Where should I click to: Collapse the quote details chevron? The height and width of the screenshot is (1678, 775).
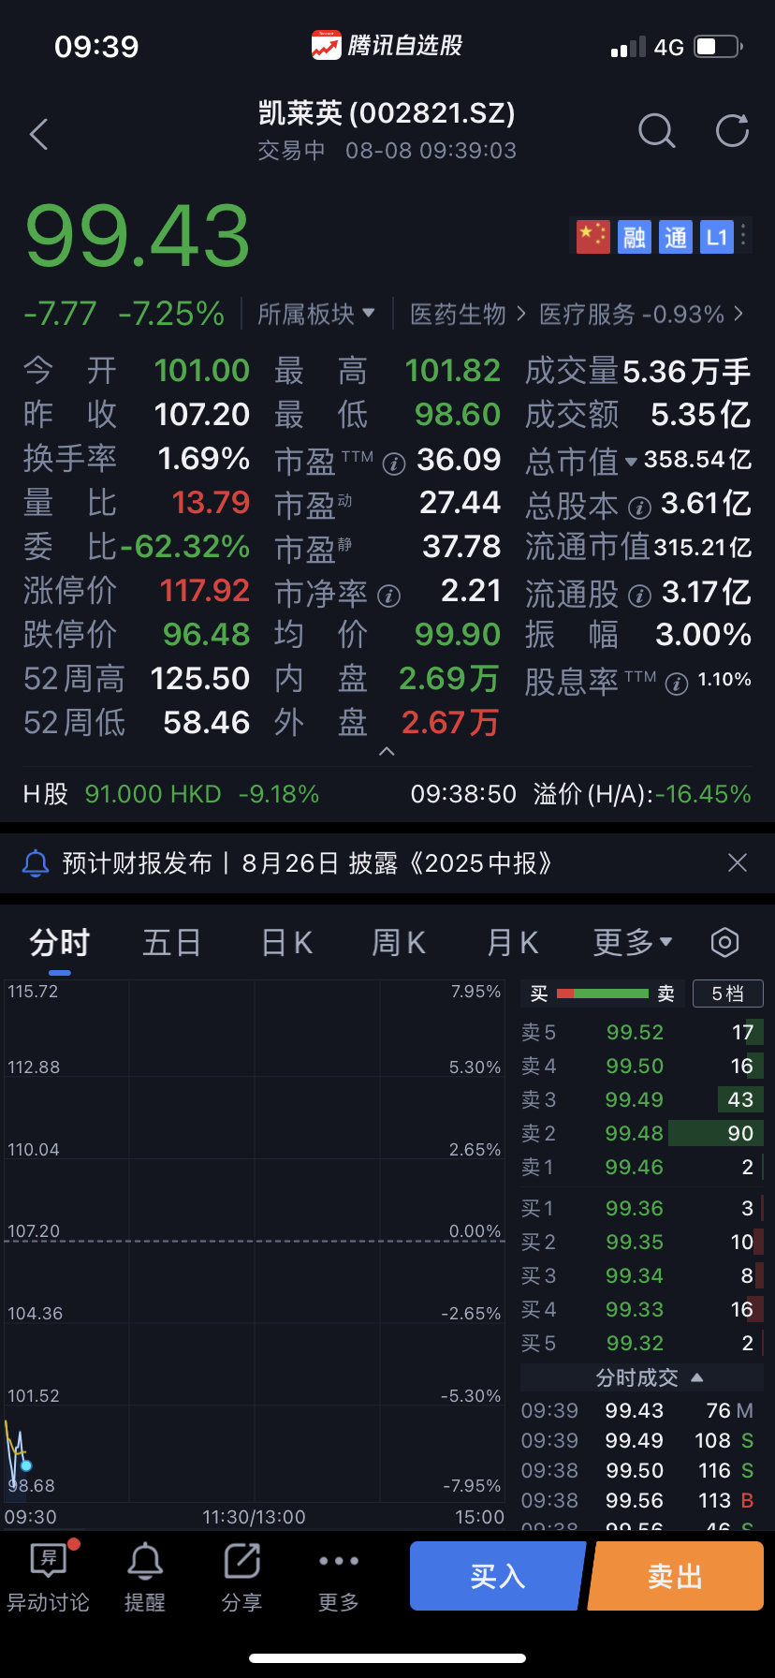click(x=387, y=751)
